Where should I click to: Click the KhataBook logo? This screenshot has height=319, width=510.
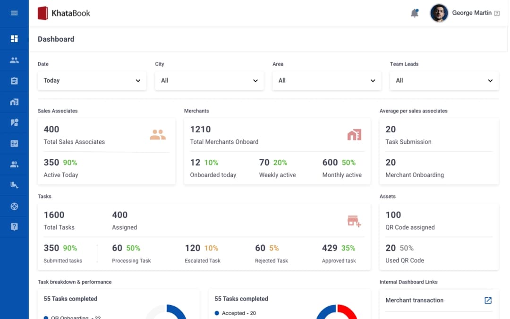pyautogui.click(x=64, y=13)
